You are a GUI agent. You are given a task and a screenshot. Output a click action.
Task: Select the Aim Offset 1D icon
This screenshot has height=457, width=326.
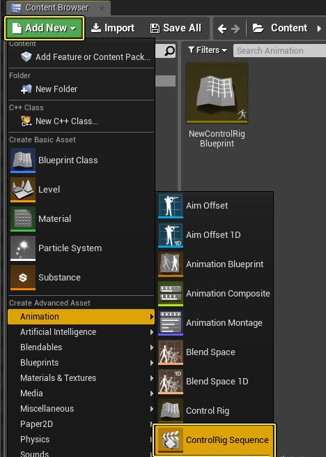tap(171, 235)
